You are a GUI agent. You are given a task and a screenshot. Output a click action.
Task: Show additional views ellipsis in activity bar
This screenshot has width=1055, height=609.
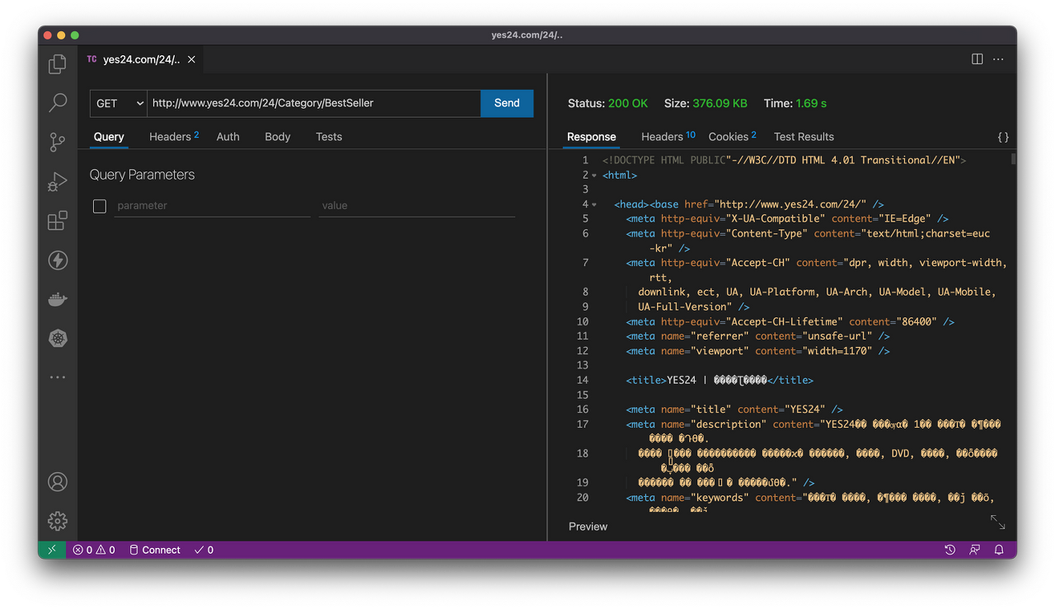(x=58, y=377)
